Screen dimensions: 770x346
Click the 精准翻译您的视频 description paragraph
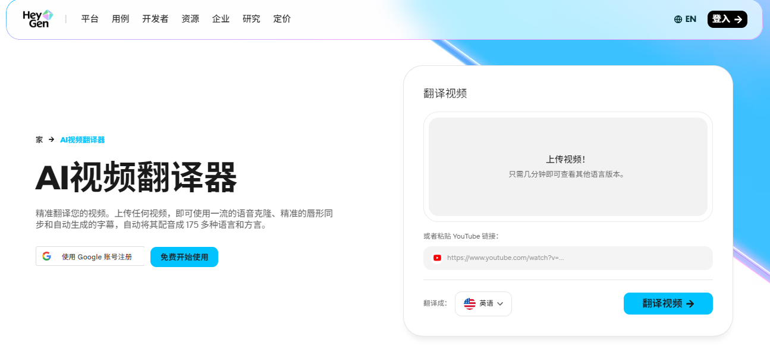point(184,219)
